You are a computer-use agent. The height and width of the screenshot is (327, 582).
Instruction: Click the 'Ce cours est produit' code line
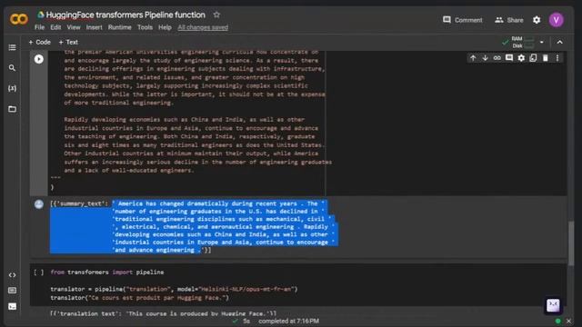point(139,298)
